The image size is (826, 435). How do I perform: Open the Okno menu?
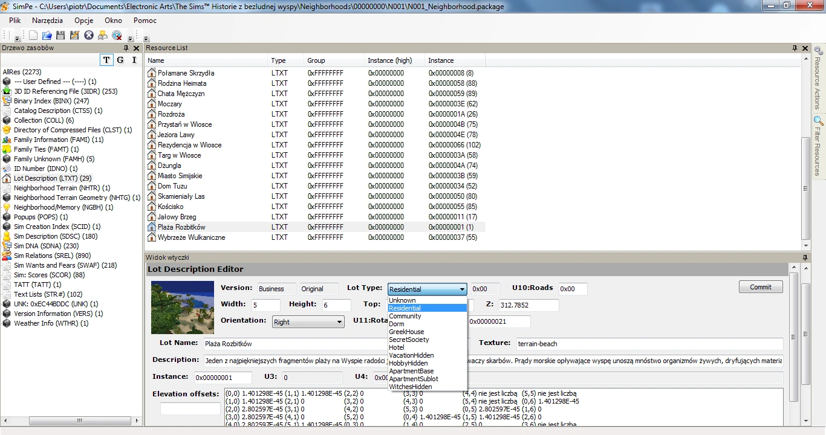(x=113, y=21)
